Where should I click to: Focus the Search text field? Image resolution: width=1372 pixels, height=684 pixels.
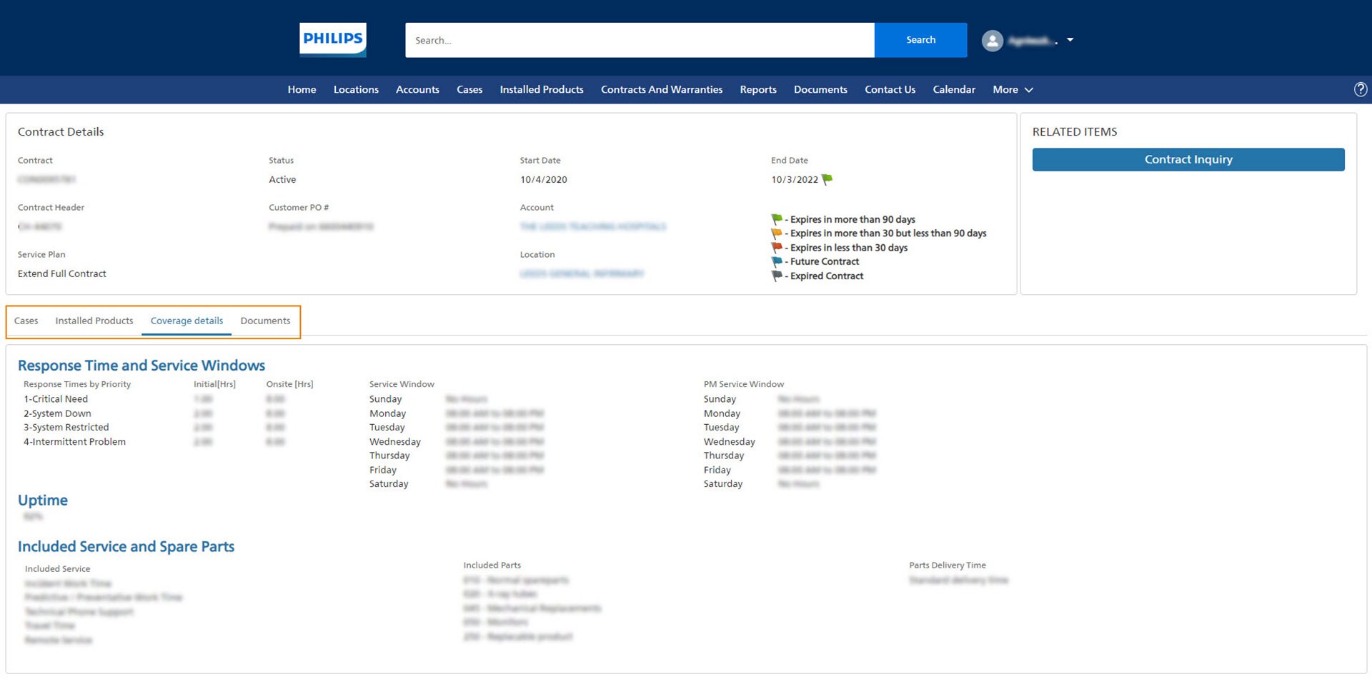[x=639, y=40]
